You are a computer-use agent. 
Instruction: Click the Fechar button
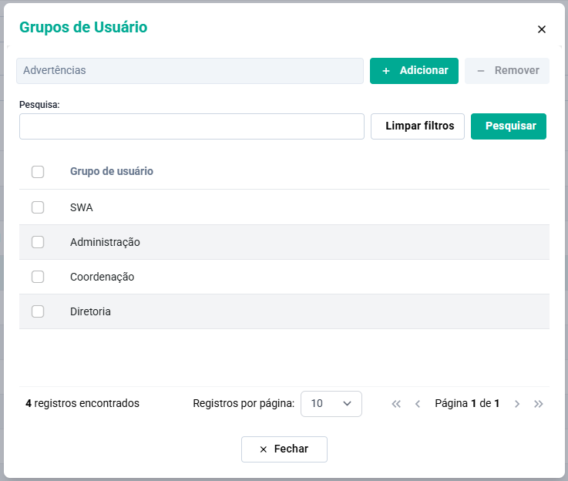284,449
